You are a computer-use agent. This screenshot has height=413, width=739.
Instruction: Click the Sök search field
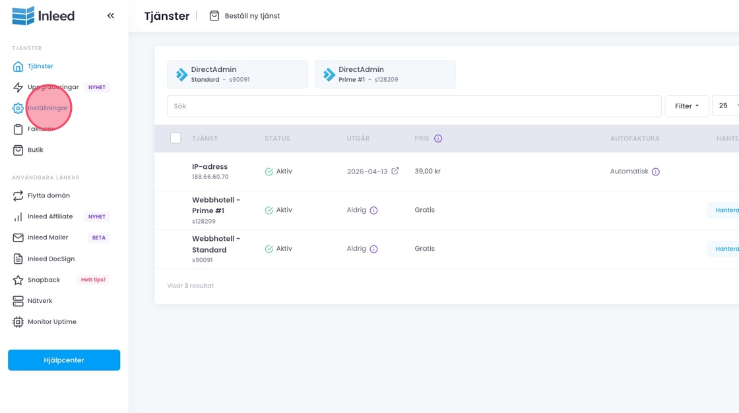414,106
